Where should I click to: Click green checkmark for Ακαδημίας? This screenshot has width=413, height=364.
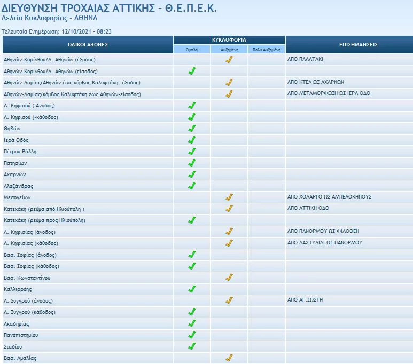pos(192,323)
